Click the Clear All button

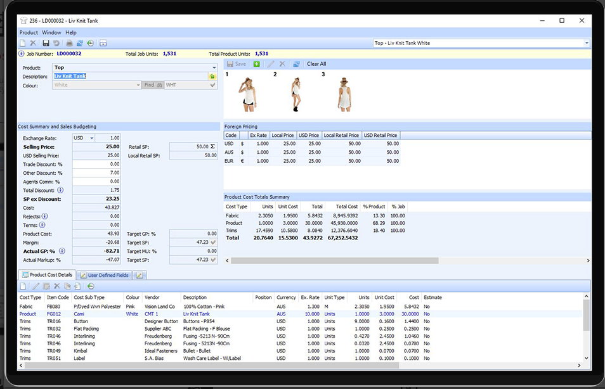[x=316, y=64]
